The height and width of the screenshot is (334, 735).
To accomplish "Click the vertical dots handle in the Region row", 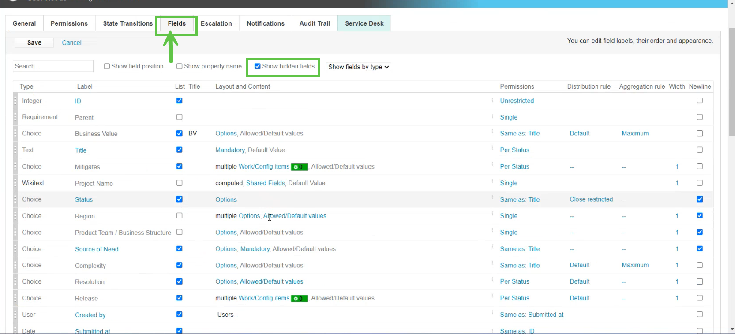I will [492, 215].
